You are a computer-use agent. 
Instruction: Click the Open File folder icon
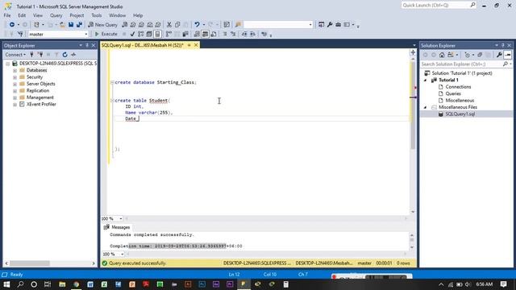[x=62, y=25]
